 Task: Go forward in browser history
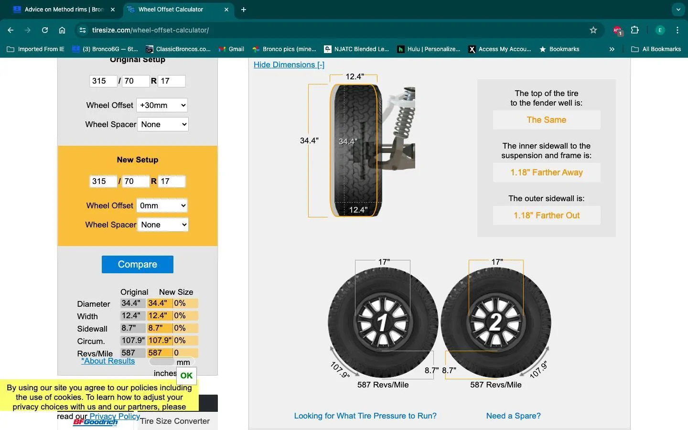click(x=28, y=30)
